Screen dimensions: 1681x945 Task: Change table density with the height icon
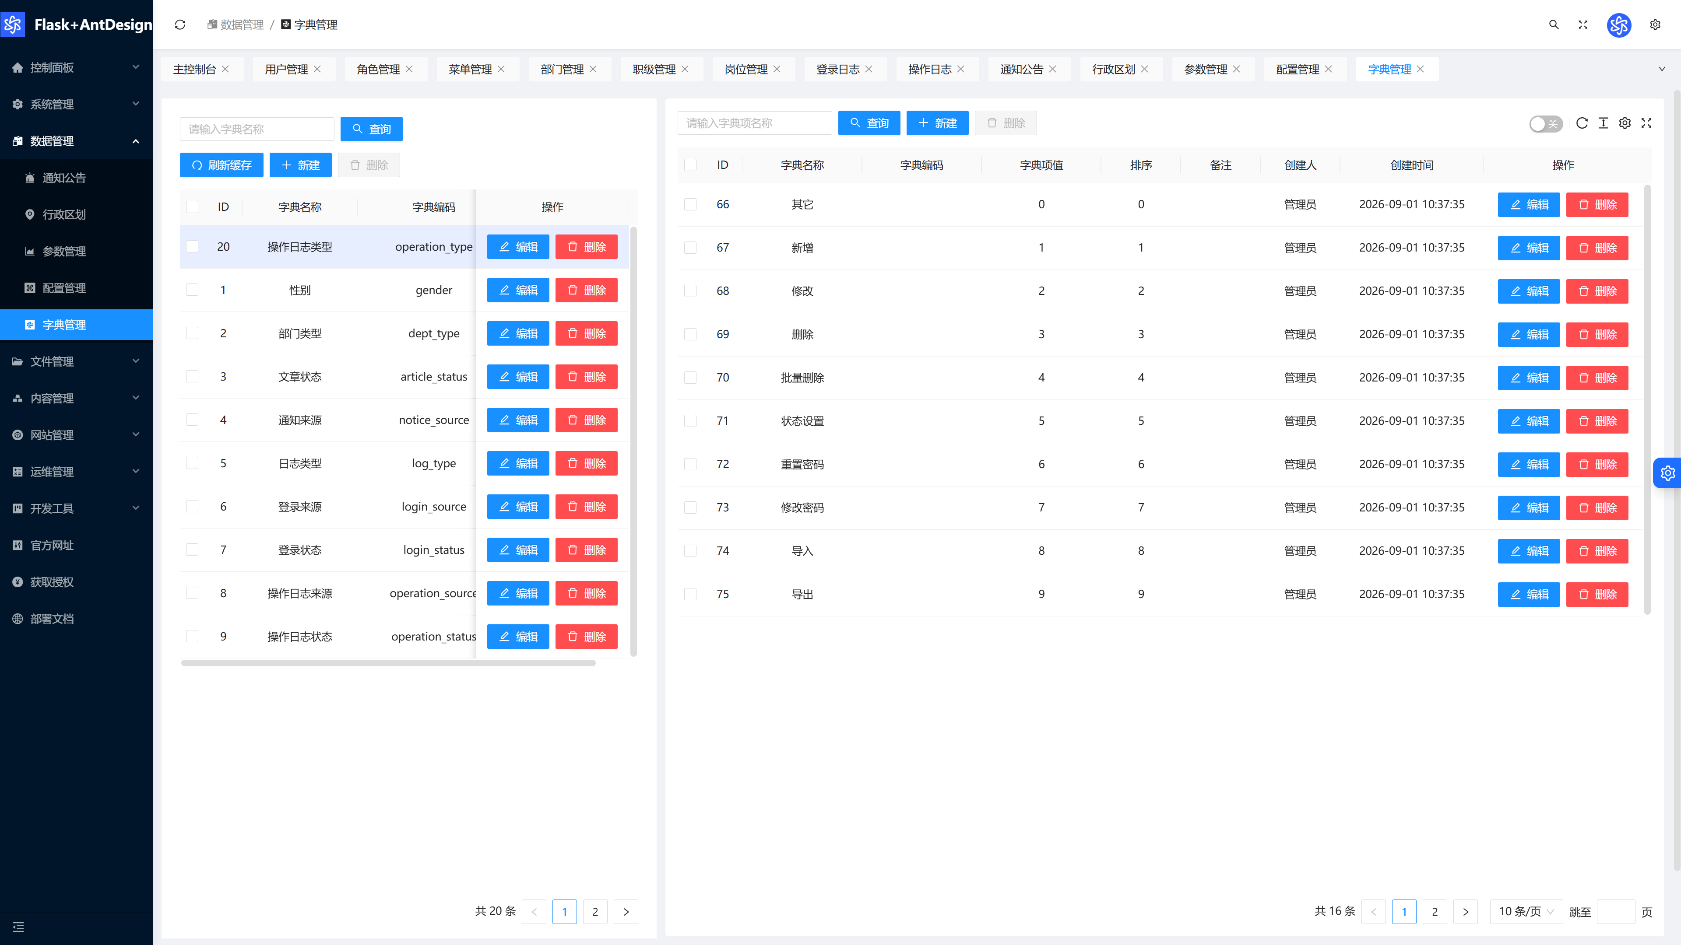[1604, 123]
